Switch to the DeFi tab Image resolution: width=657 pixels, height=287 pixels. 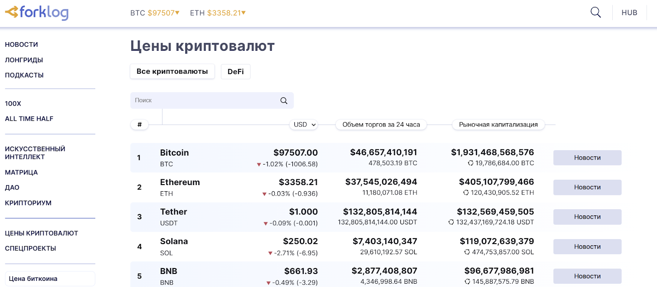[x=235, y=72]
